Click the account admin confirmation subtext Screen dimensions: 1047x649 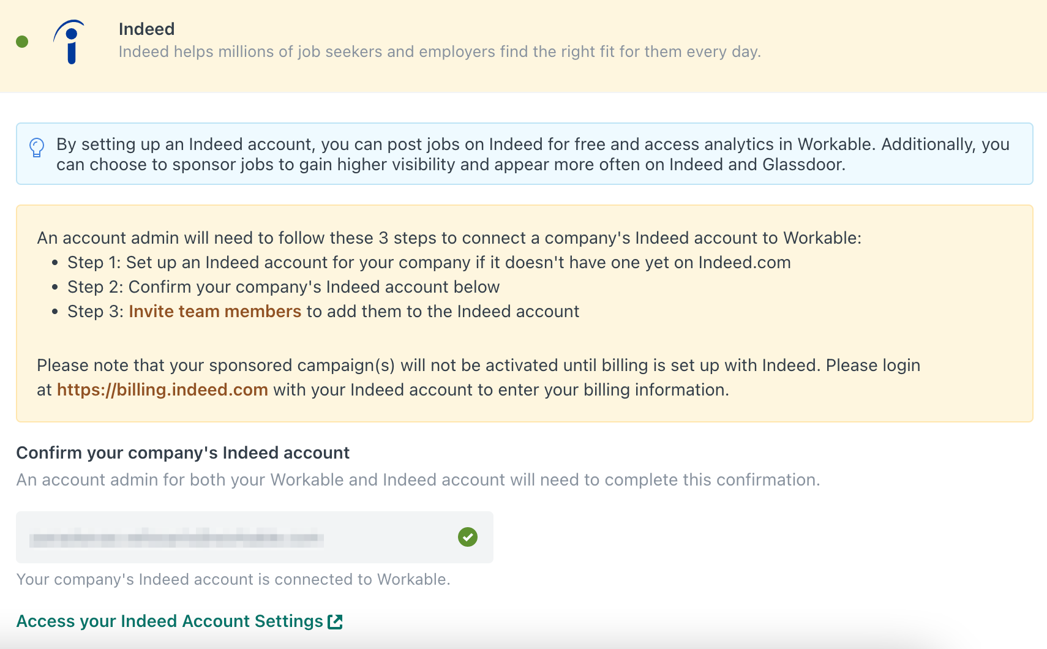coord(418,479)
